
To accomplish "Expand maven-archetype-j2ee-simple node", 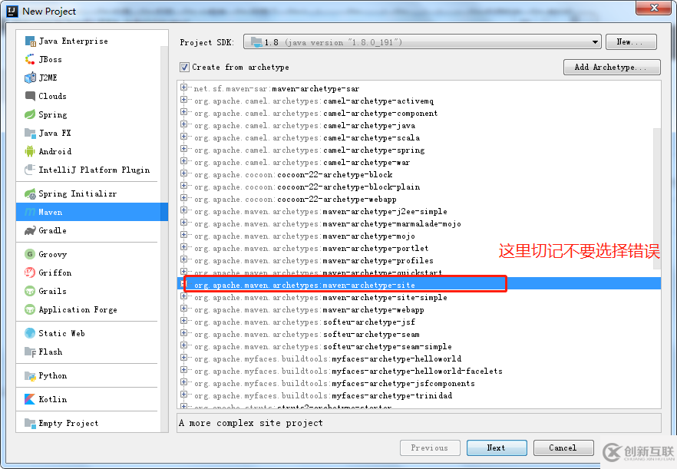I will [184, 210].
